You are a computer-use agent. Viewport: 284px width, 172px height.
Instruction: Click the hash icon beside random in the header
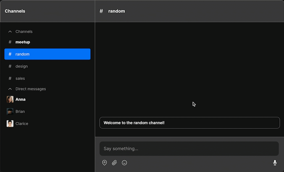[x=101, y=11]
